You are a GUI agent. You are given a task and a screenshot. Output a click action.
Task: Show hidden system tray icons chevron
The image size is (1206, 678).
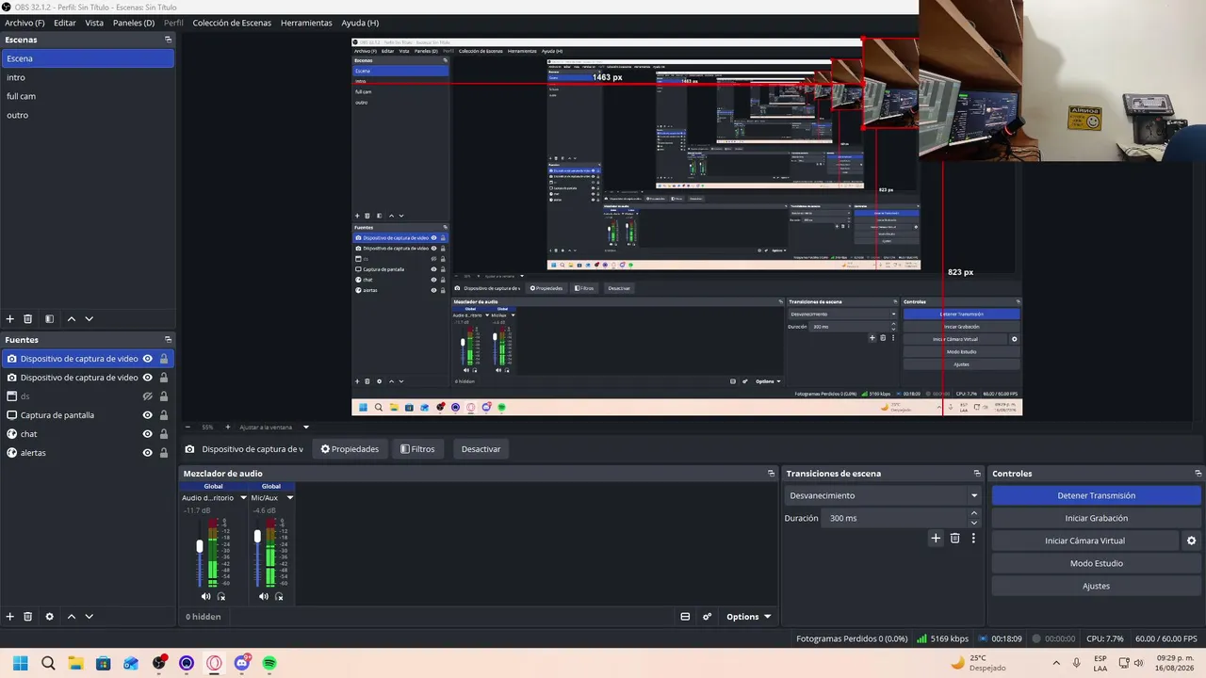(1056, 663)
